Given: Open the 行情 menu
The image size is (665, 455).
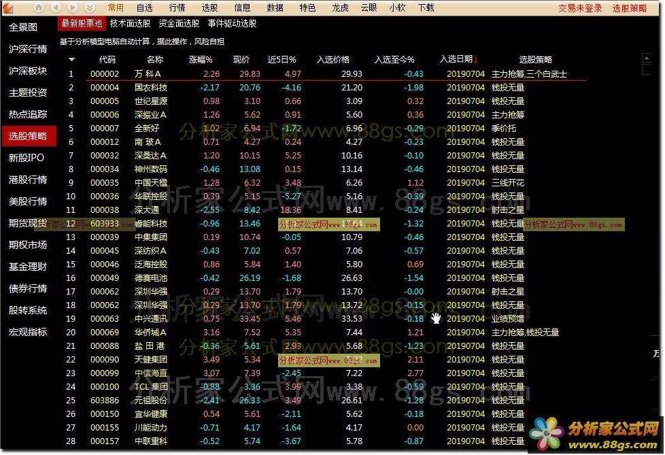Looking at the screenshot, I should [x=177, y=7].
